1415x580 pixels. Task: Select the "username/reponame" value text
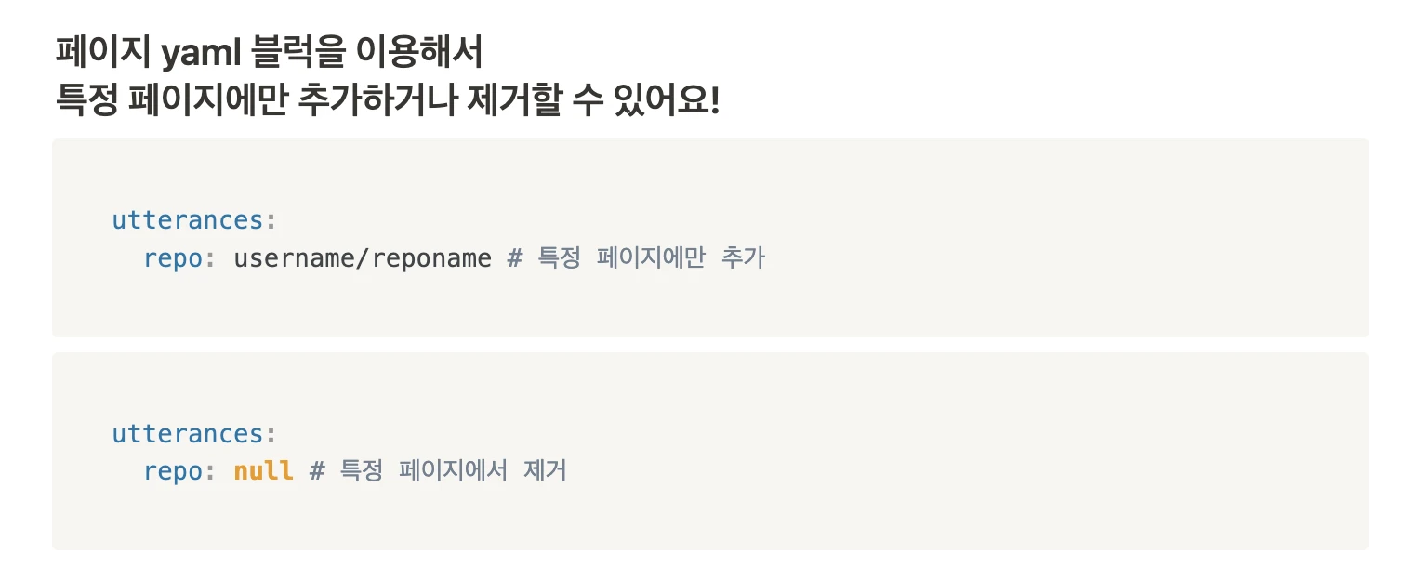[x=362, y=257]
